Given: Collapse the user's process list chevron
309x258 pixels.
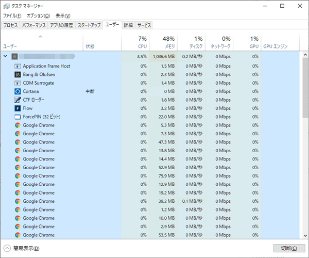Looking at the screenshot, I should point(6,56).
